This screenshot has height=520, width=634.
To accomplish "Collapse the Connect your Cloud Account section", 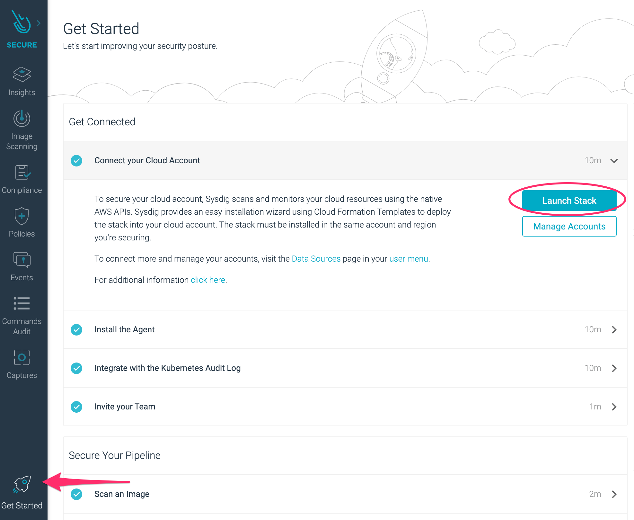I will [614, 160].
